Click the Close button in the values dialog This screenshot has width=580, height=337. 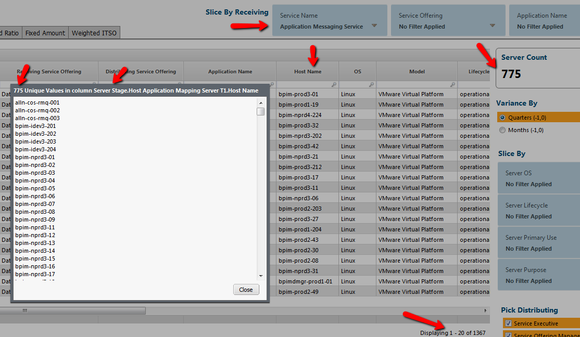[246, 290]
